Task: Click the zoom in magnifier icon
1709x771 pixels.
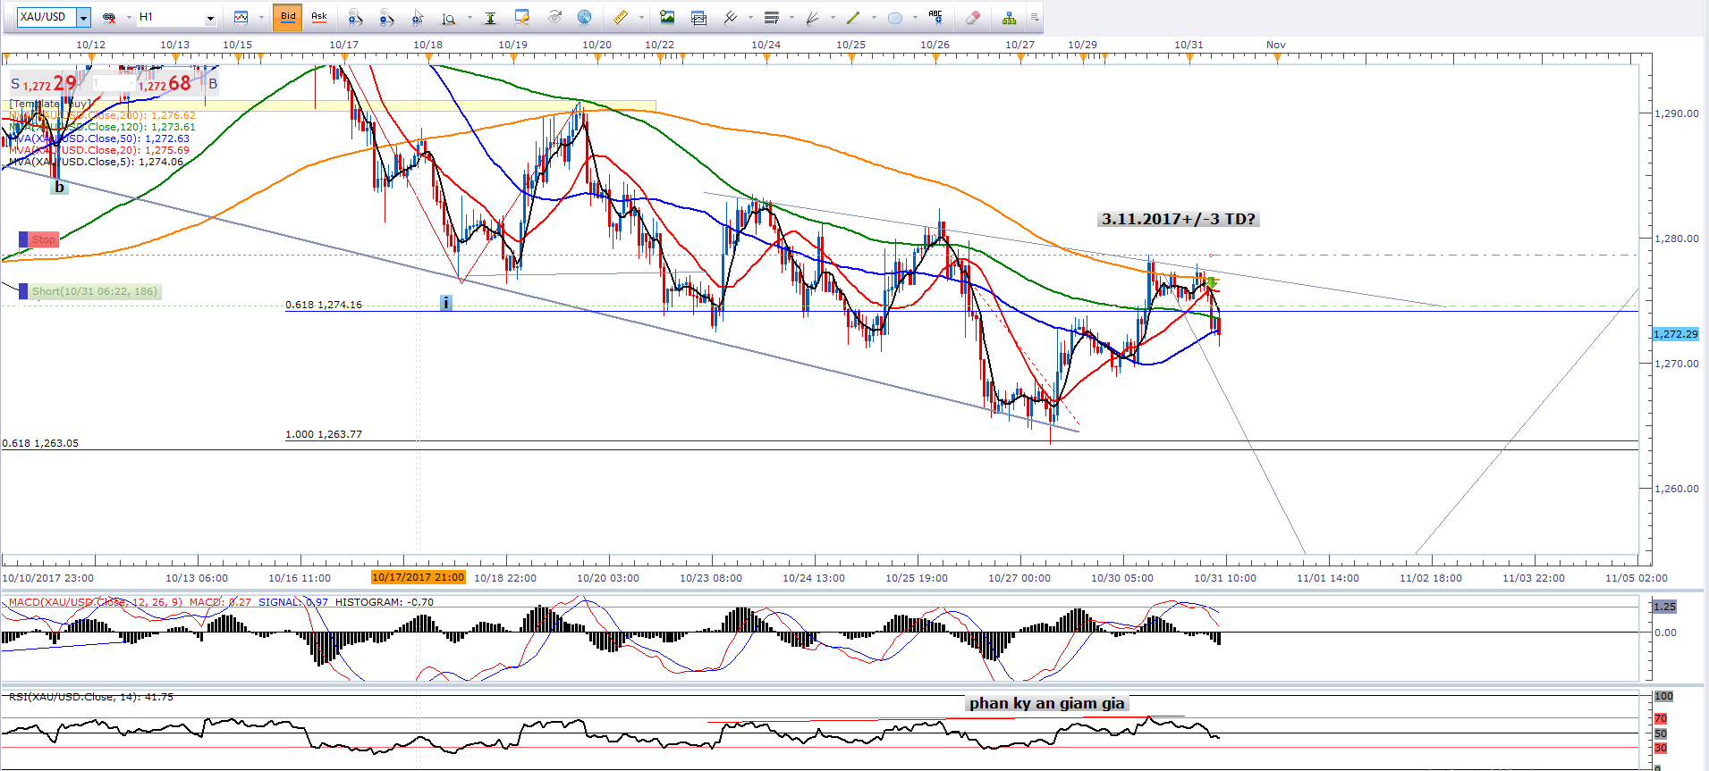Action: tap(355, 17)
